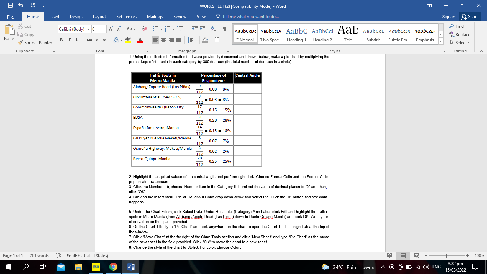The width and height of the screenshot is (487, 274).
Task: Open the font size dropdown
Action: 103,29
